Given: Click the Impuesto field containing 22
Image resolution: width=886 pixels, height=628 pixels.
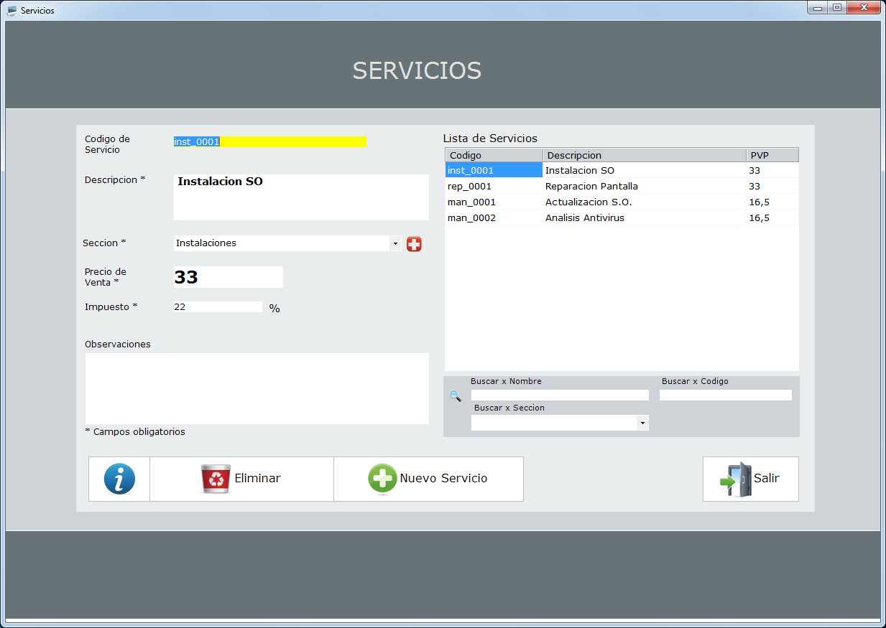Looking at the screenshot, I should pos(218,307).
